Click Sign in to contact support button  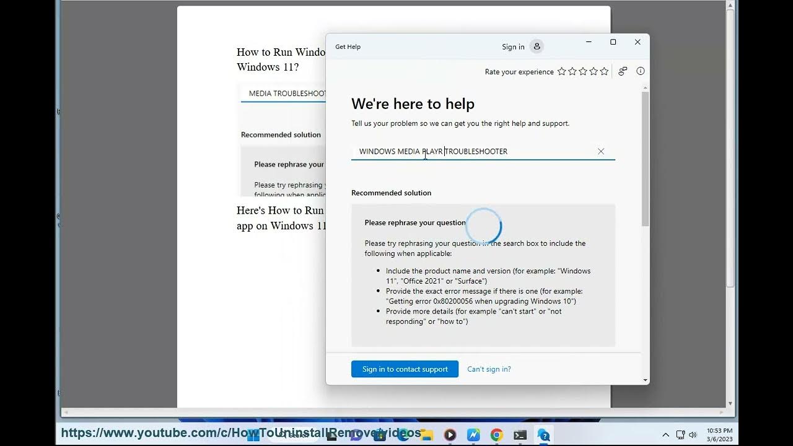pos(405,369)
